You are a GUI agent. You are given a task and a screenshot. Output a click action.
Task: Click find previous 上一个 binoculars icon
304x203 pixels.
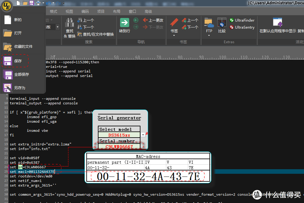point(79,20)
